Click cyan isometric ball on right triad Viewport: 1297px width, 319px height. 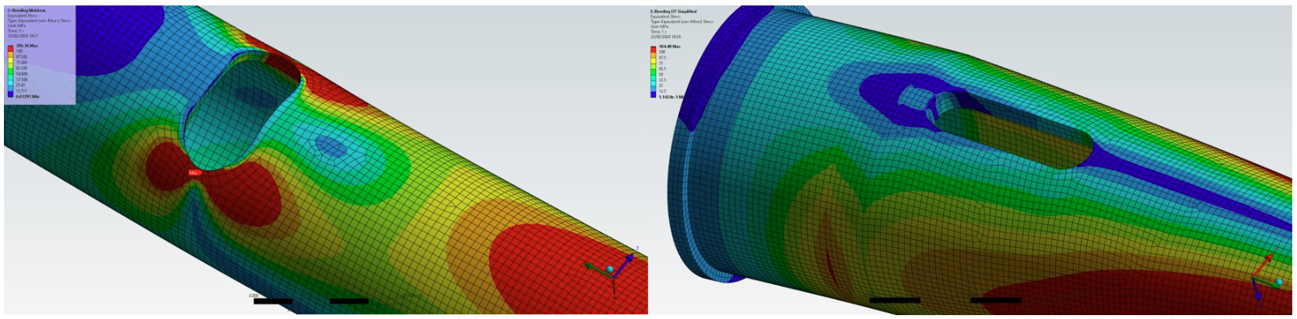point(1278,283)
